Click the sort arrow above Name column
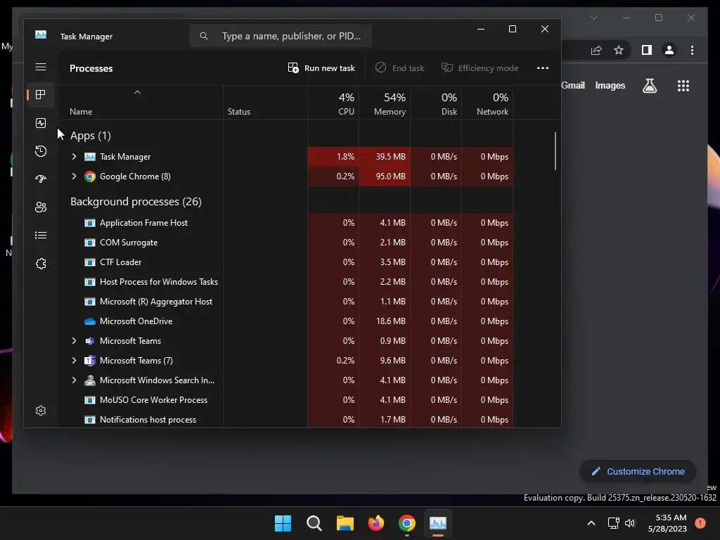 tap(137, 92)
